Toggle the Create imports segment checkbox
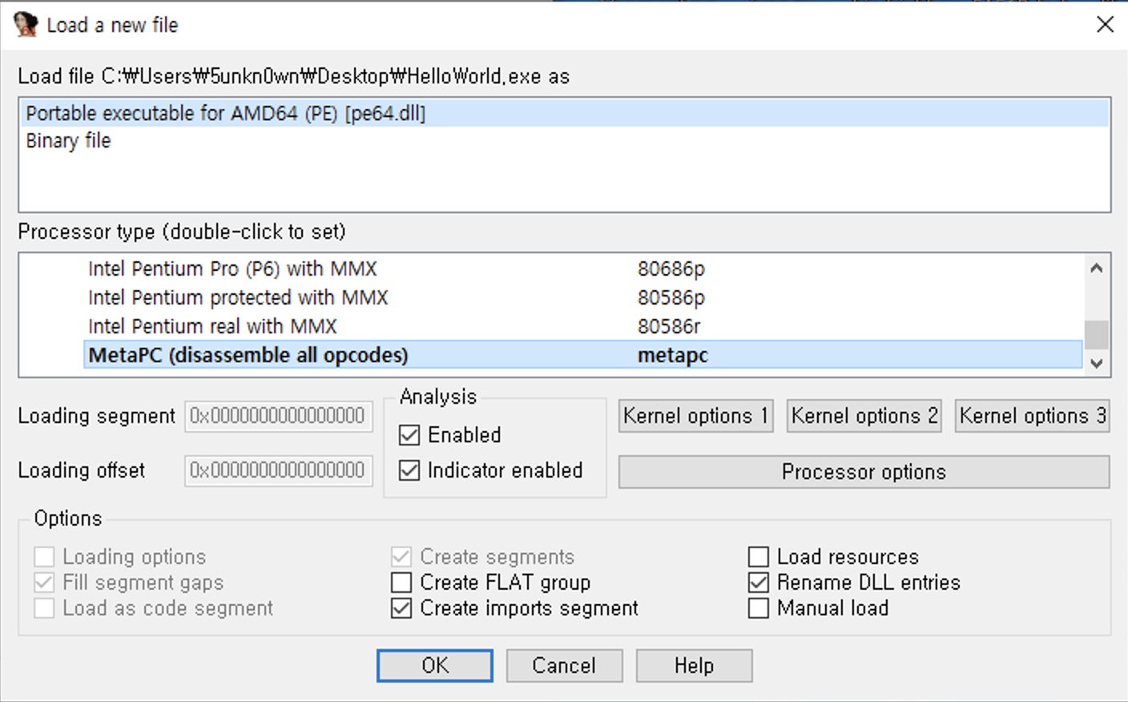Image resolution: width=1128 pixels, height=702 pixels. pyautogui.click(x=401, y=608)
